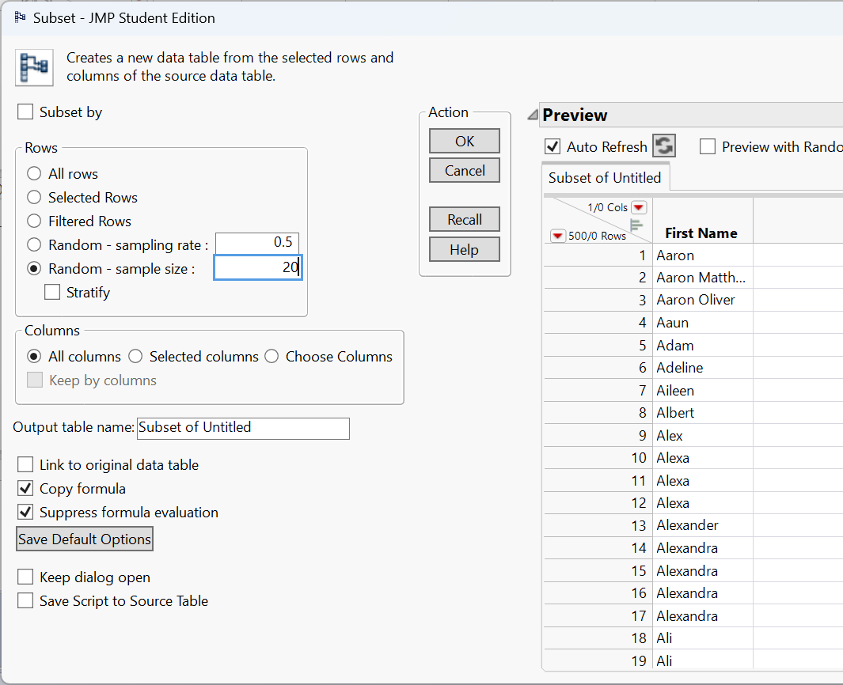Click the Output table name text field

(243, 428)
